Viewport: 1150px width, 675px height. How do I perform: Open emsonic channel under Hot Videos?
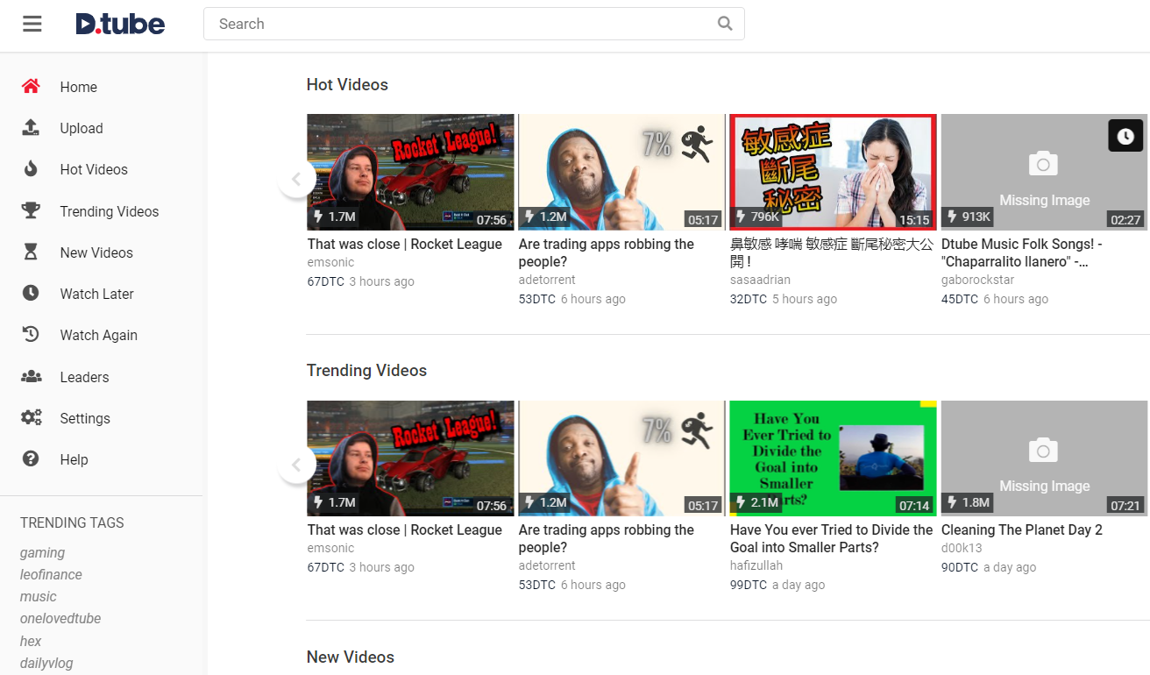330,262
